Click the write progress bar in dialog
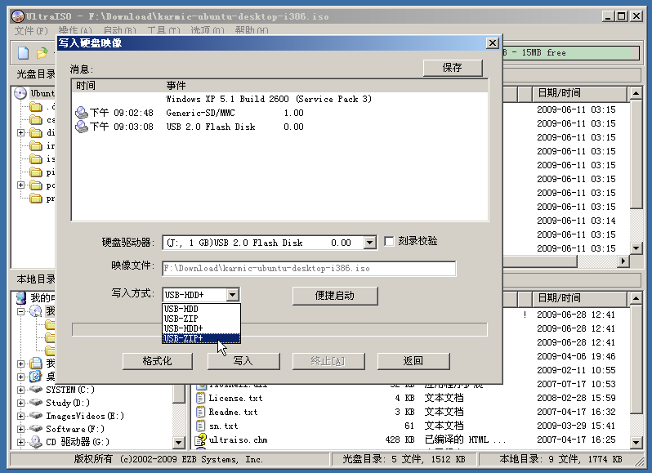 tap(279, 329)
